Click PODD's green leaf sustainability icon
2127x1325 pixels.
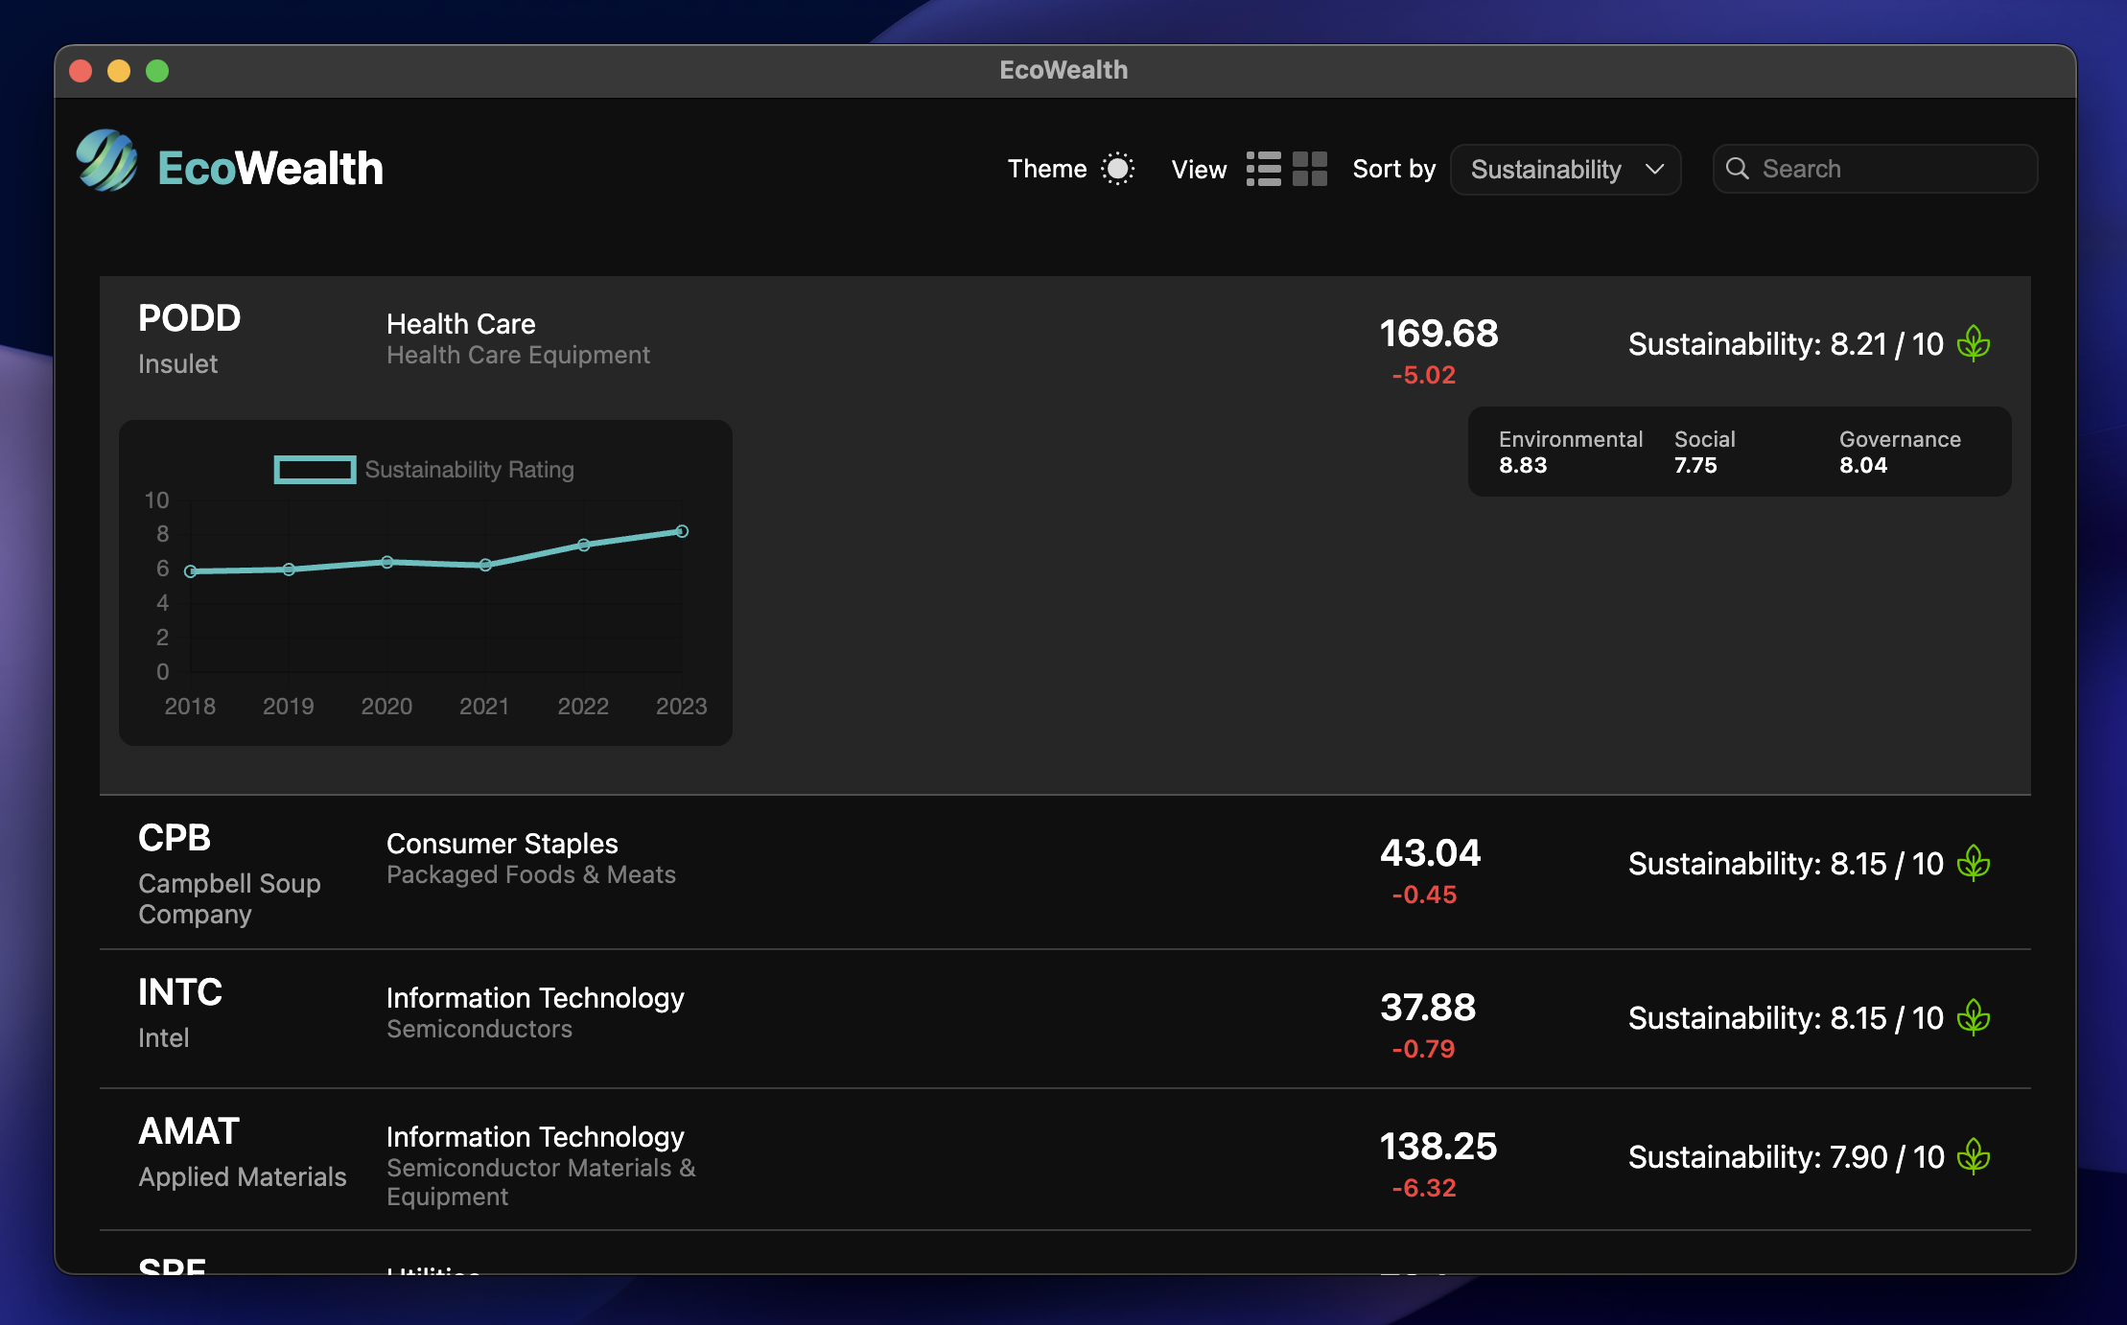click(1974, 343)
